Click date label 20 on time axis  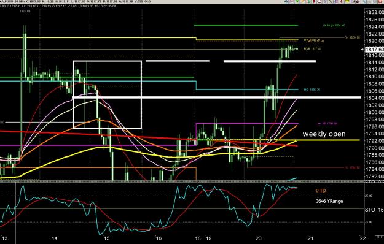coord(259,238)
